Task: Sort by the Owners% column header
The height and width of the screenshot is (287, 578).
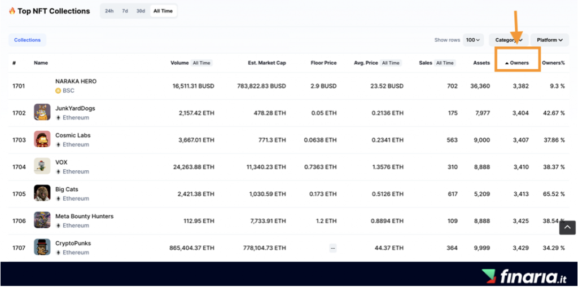Action: [553, 63]
